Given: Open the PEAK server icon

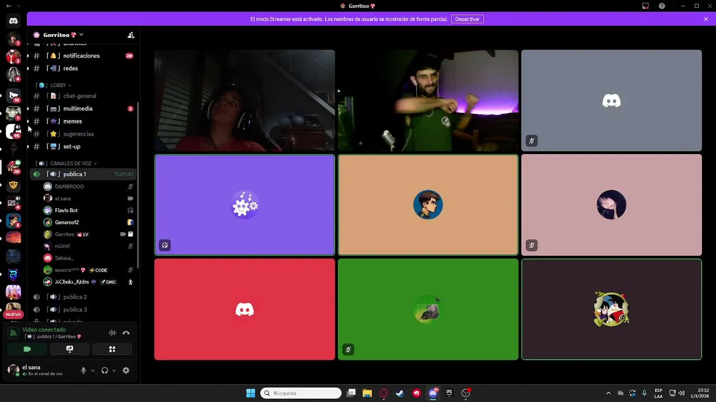Looking at the screenshot, I should [x=13, y=291].
